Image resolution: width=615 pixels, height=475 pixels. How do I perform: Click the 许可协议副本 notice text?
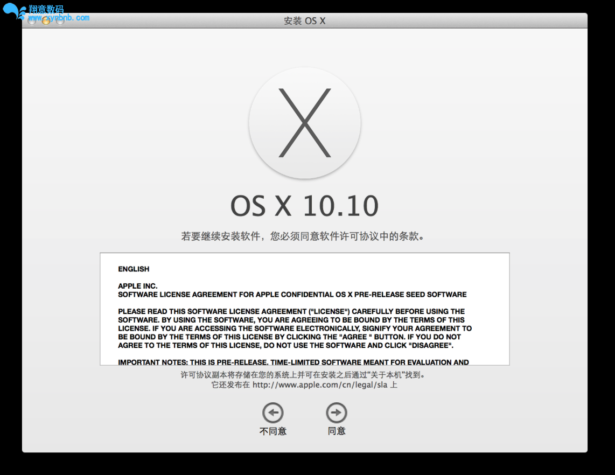303,375
